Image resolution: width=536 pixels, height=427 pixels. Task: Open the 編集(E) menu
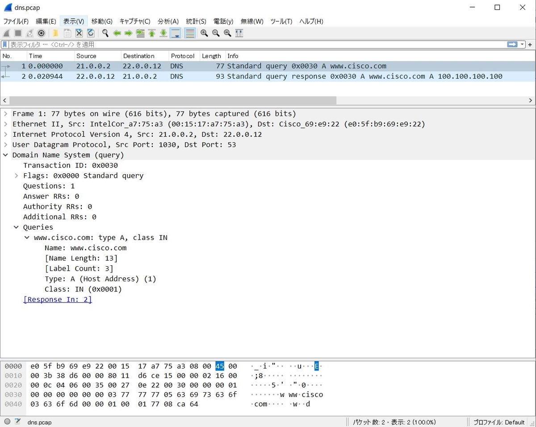point(46,21)
